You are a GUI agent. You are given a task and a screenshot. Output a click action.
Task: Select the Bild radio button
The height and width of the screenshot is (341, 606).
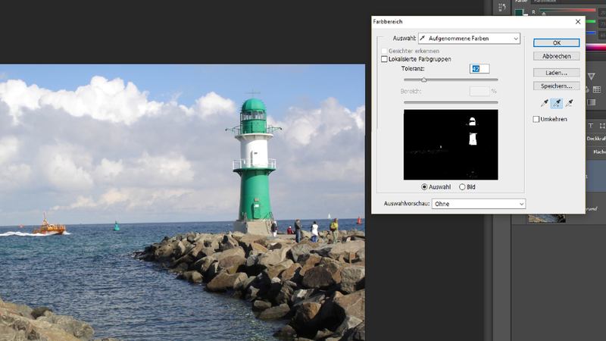[462, 187]
